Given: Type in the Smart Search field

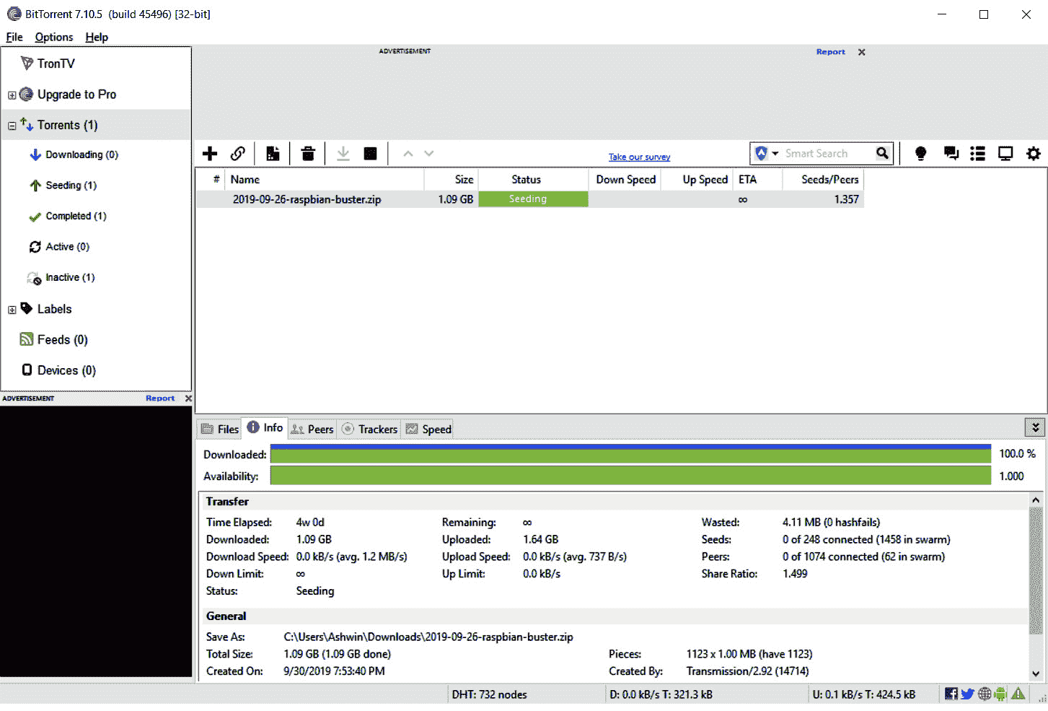Looking at the screenshot, I should coord(822,153).
